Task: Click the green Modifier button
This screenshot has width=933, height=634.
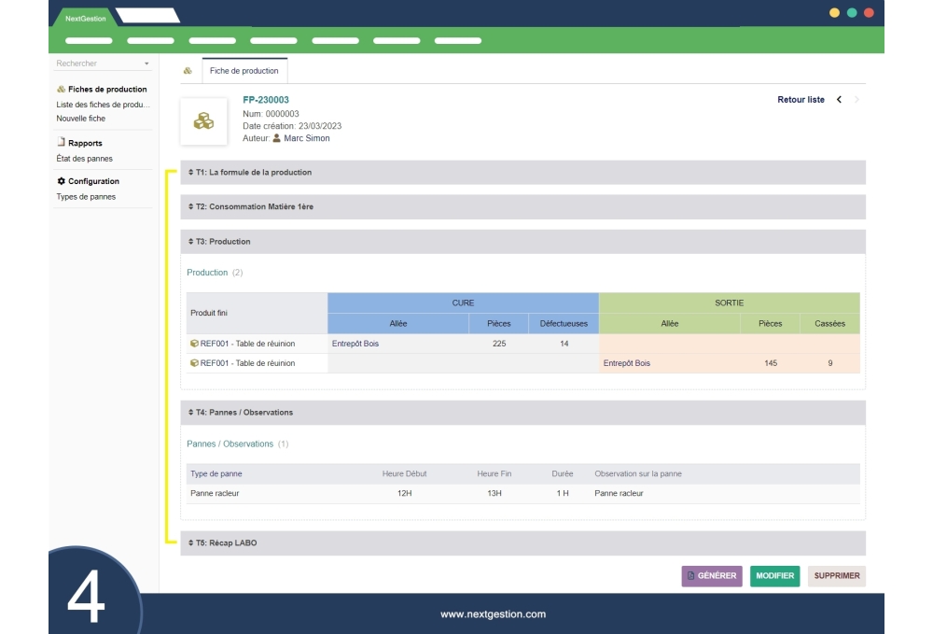Action: (x=774, y=576)
